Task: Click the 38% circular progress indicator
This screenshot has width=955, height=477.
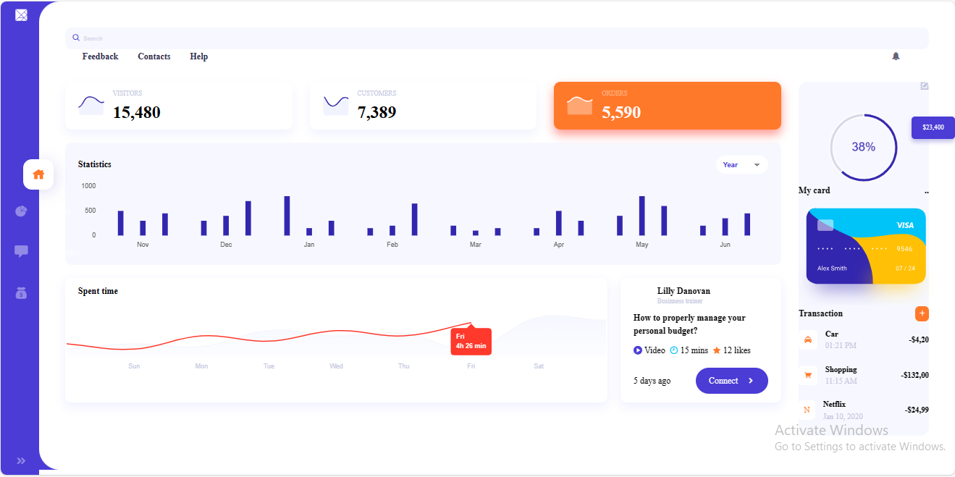Action: pyautogui.click(x=863, y=147)
